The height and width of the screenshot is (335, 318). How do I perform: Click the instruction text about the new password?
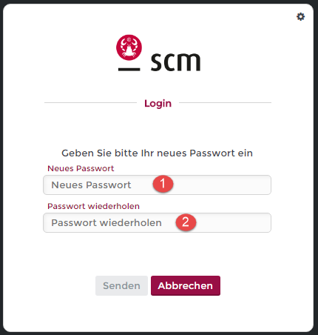click(x=157, y=153)
